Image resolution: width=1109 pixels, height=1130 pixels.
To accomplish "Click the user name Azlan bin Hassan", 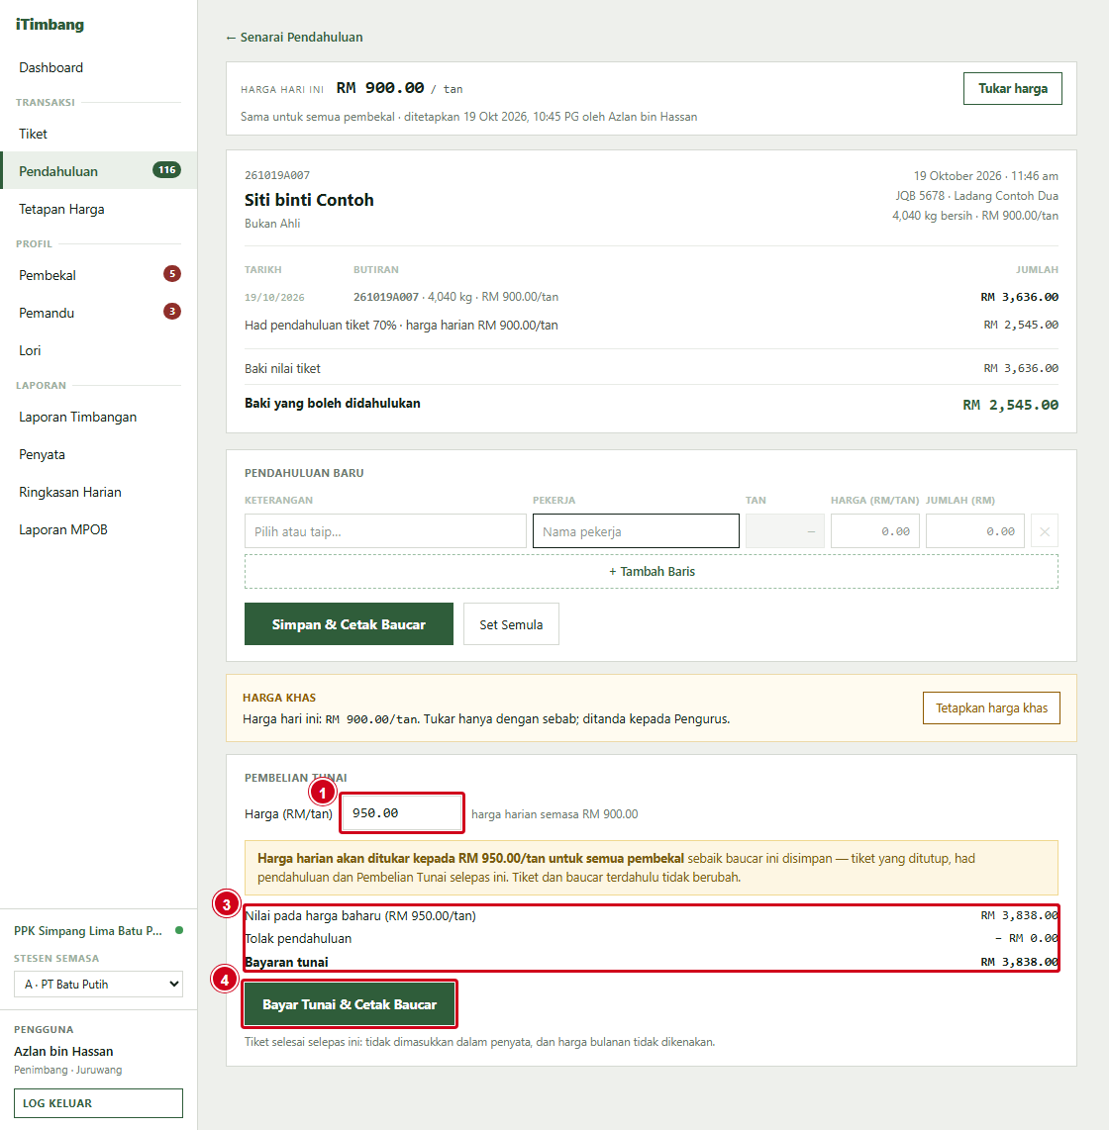I will click(x=63, y=1052).
